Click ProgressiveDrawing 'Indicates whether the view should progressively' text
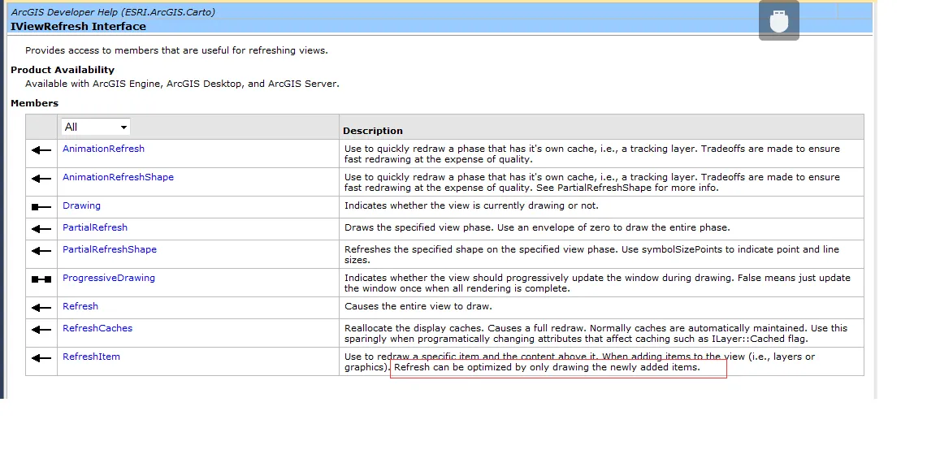The height and width of the screenshot is (467, 940). point(597,283)
